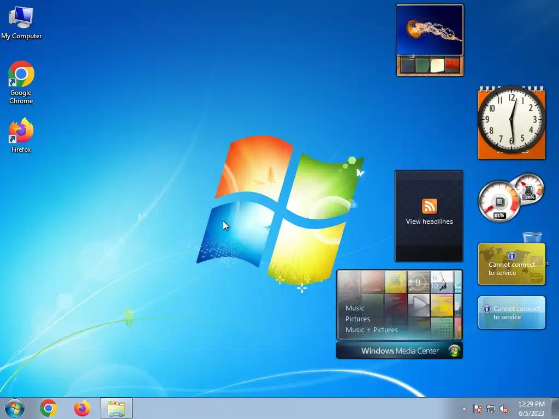Click the orange RSS feed icon
The image size is (559, 419).
coord(429,206)
